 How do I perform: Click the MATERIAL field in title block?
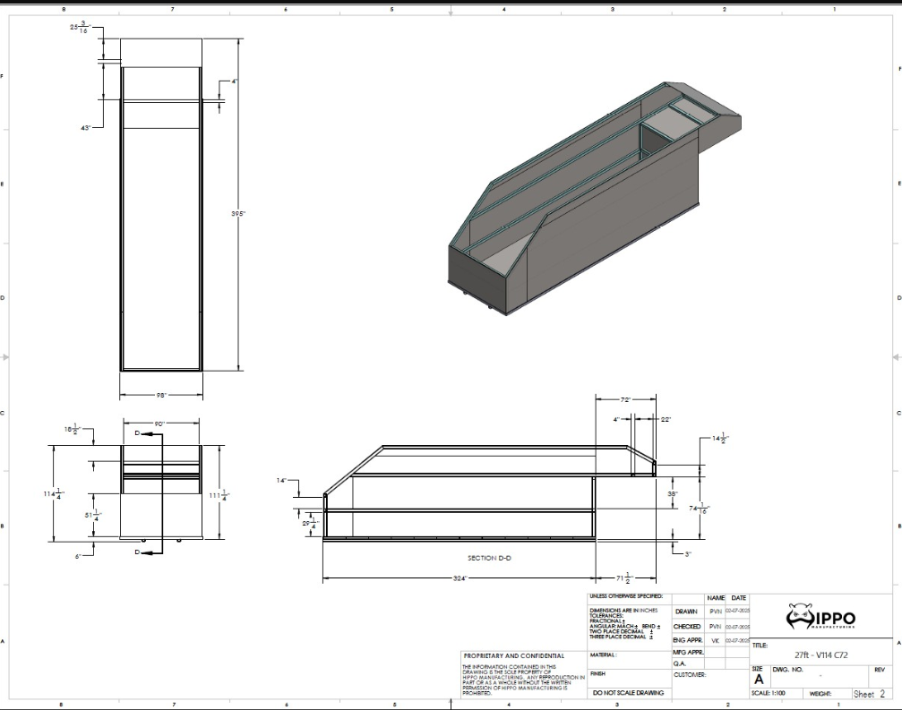[x=606, y=654]
